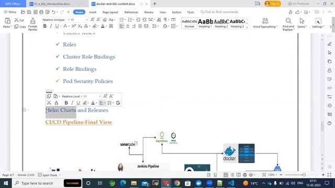Switch to the Insert tab

(x=93, y=12)
